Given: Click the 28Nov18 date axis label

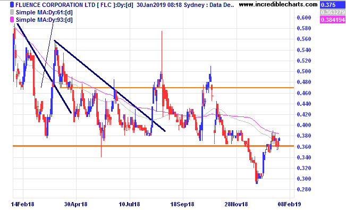Looking at the screenshot, I should point(236,204).
